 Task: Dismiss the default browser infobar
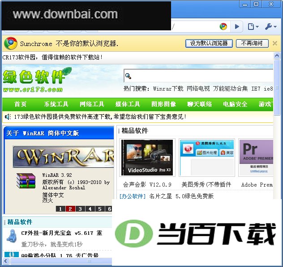(x=274, y=43)
